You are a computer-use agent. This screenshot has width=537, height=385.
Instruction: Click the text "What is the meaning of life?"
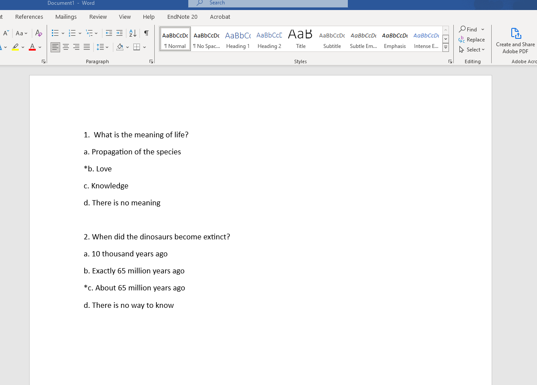pos(141,135)
